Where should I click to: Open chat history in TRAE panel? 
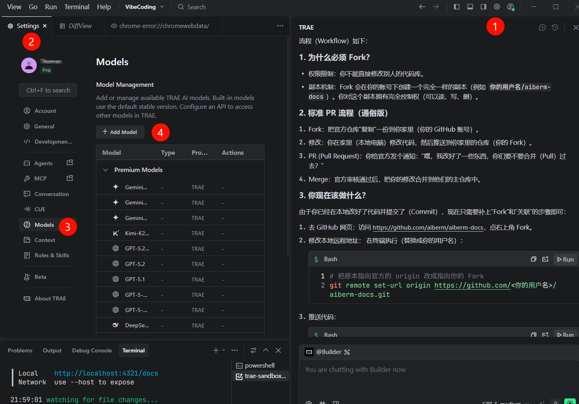coord(555,28)
